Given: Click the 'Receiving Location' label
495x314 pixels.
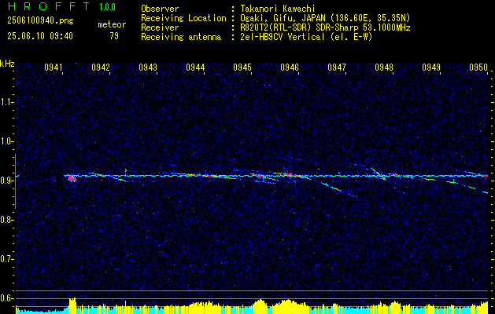Looking at the screenshot, I should (183, 18).
